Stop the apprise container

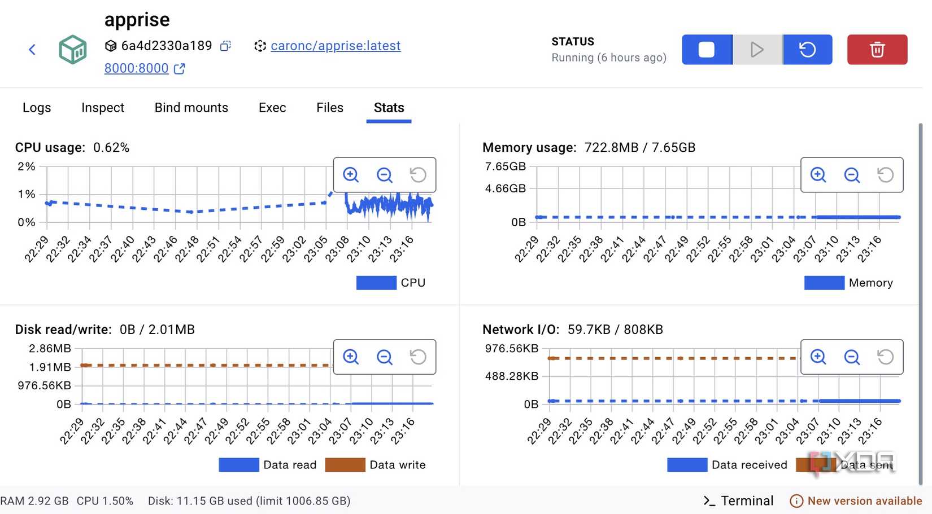(707, 50)
